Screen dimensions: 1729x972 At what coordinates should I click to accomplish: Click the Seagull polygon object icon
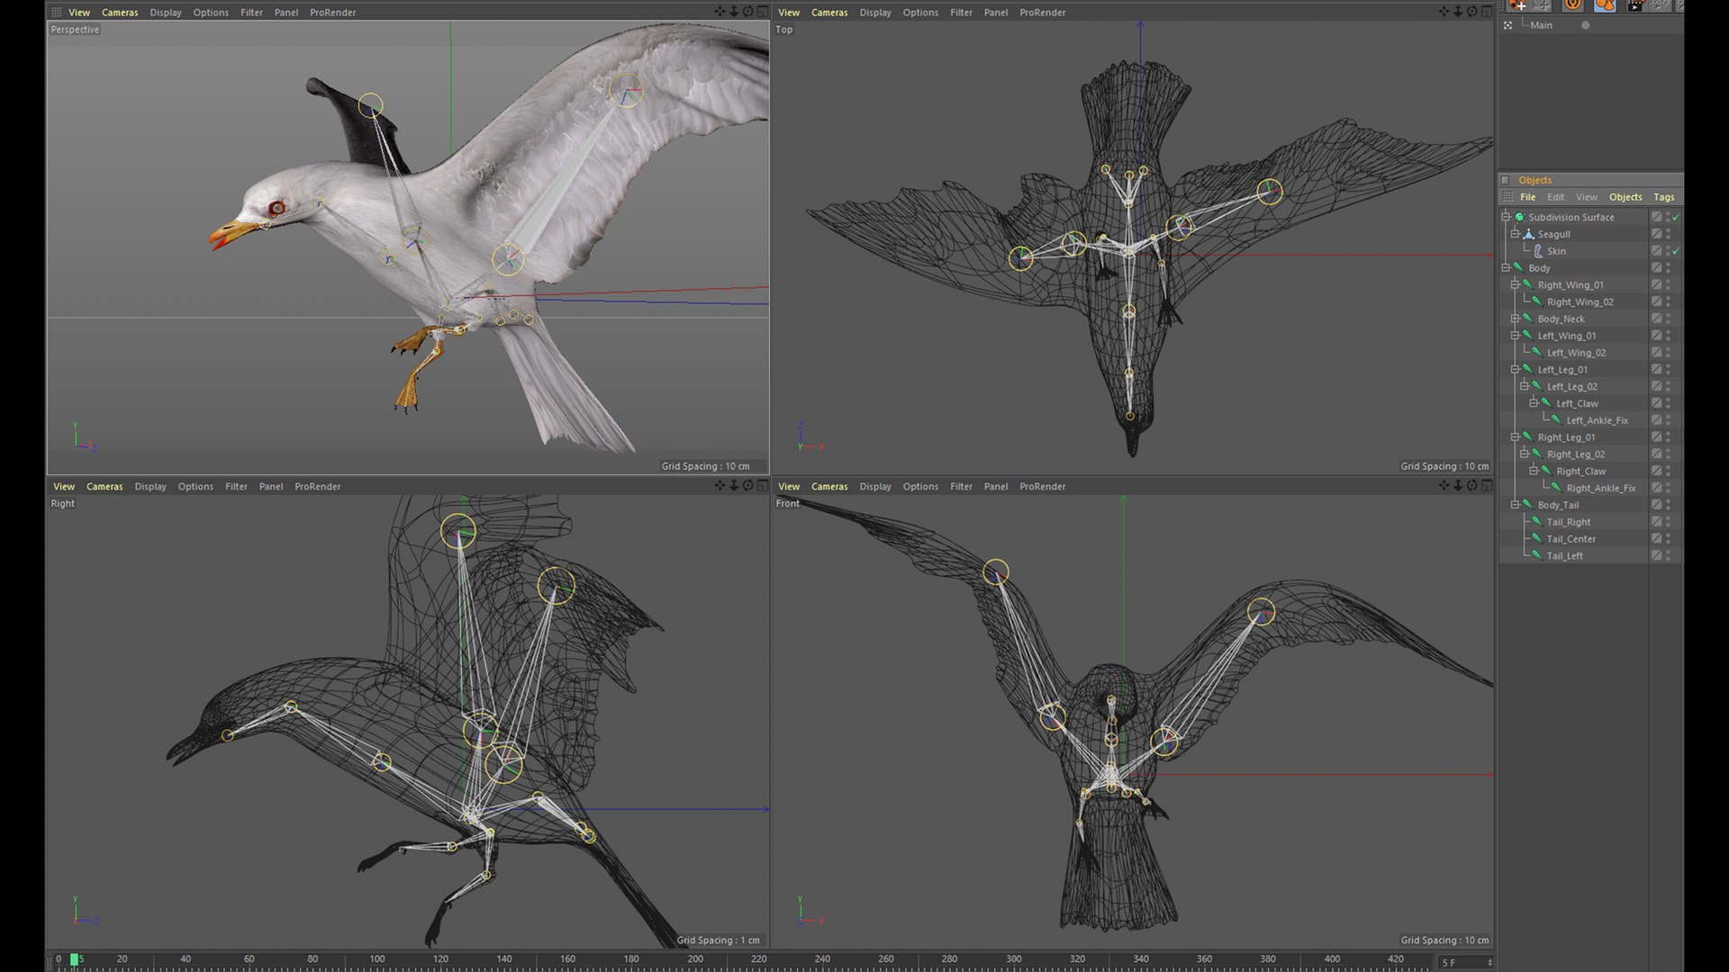click(1529, 234)
